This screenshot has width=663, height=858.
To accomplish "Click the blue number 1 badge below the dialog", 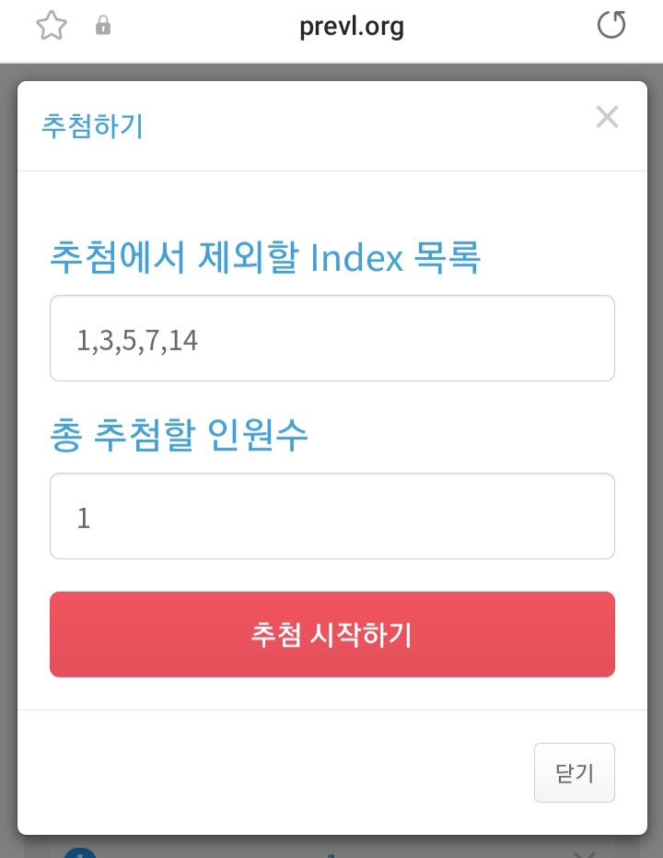I will tap(80, 852).
